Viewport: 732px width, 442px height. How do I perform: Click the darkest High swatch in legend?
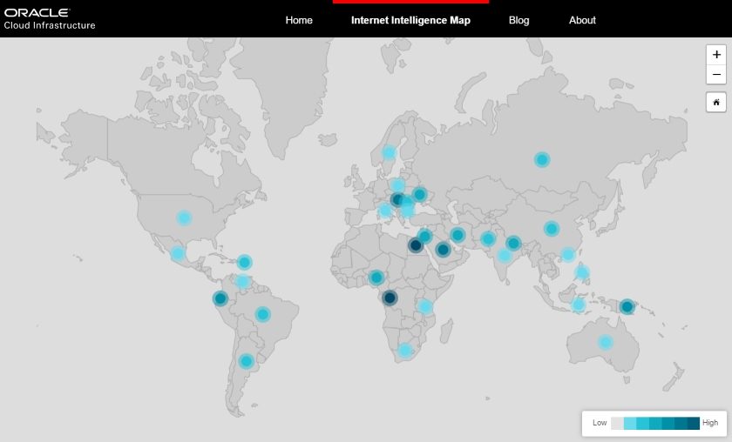click(694, 423)
